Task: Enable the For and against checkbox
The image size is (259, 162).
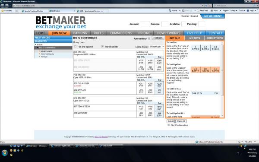Action: (75, 47)
